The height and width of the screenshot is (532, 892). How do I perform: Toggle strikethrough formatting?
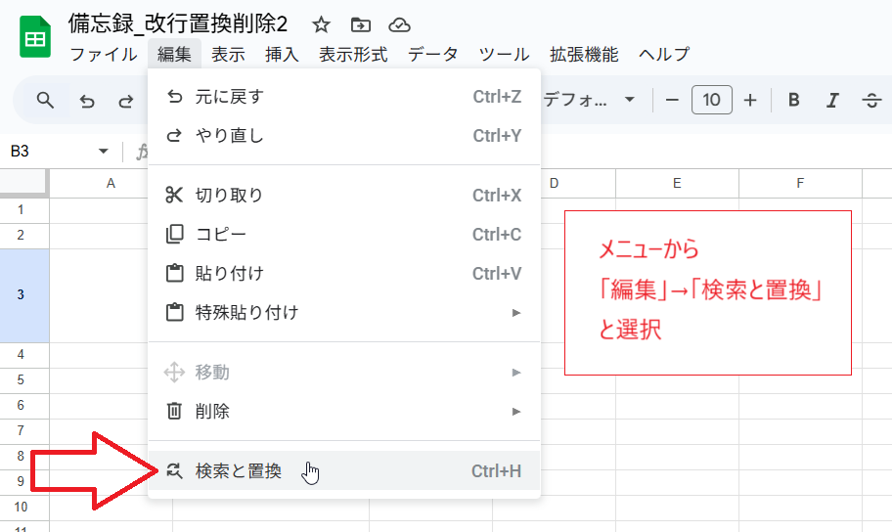(x=870, y=101)
